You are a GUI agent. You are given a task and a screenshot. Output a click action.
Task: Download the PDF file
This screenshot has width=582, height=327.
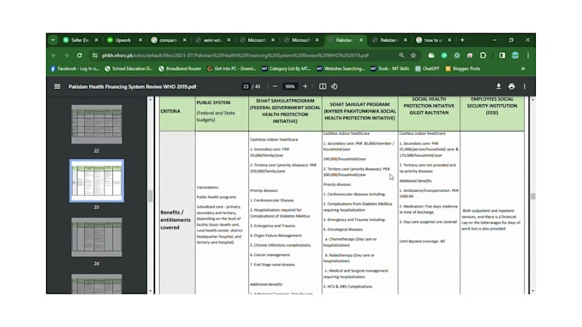(x=498, y=86)
